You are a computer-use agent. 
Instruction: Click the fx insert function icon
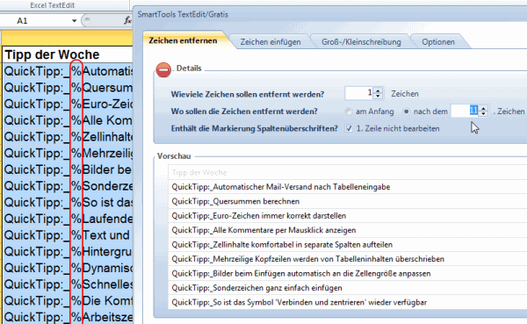[127, 20]
